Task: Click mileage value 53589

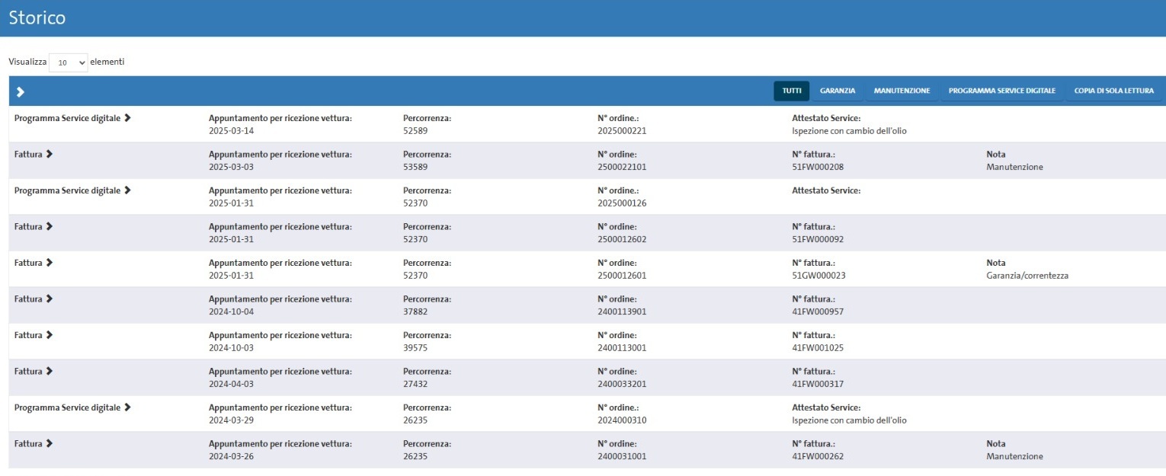Action: click(x=415, y=167)
